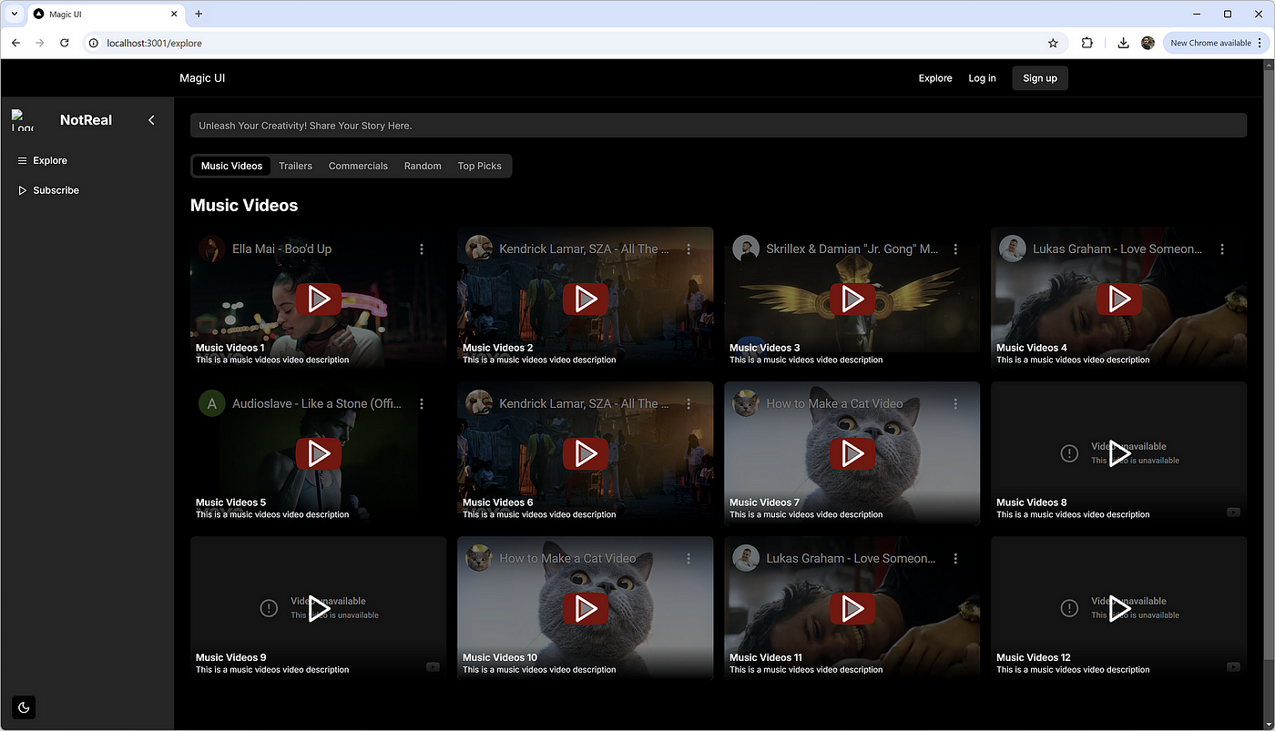Play unavailable video Music Videos 12
This screenshot has height=731, width=1275.
tap(1119, 608)
